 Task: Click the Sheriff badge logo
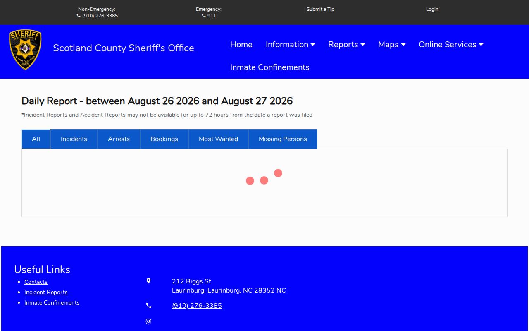point(25,50)
